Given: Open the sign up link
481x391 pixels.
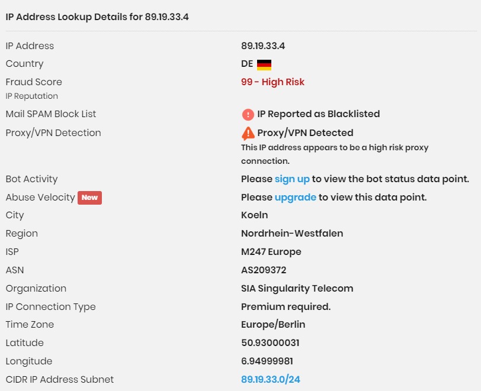Looking at the screenshot, I should (292, 179).
